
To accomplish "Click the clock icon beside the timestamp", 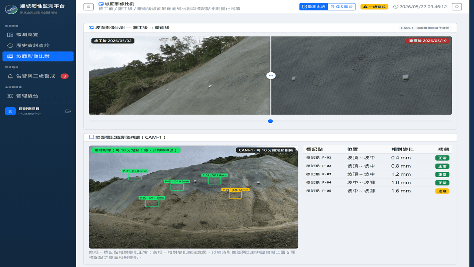I will click(395, 7).
